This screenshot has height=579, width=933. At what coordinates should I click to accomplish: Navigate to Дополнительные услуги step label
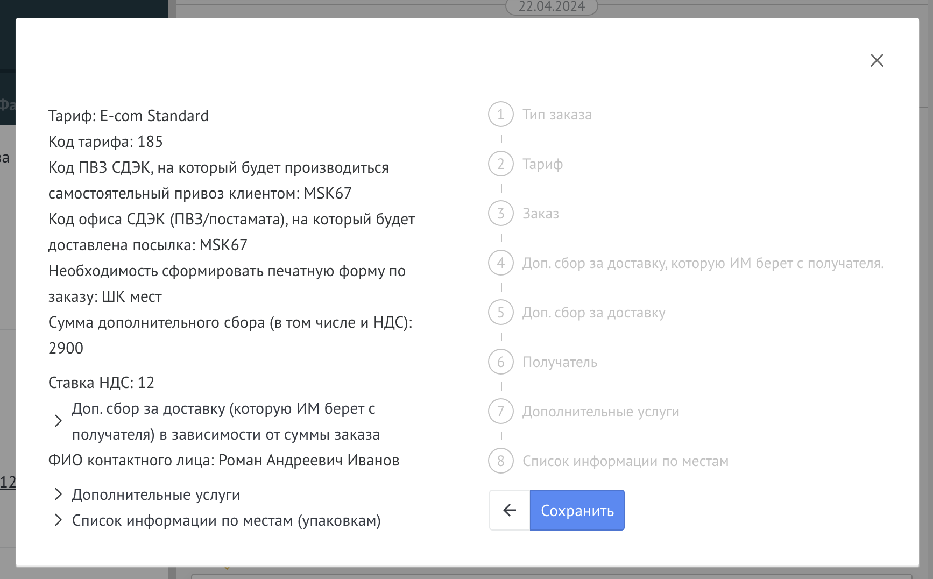click(600, 412)
